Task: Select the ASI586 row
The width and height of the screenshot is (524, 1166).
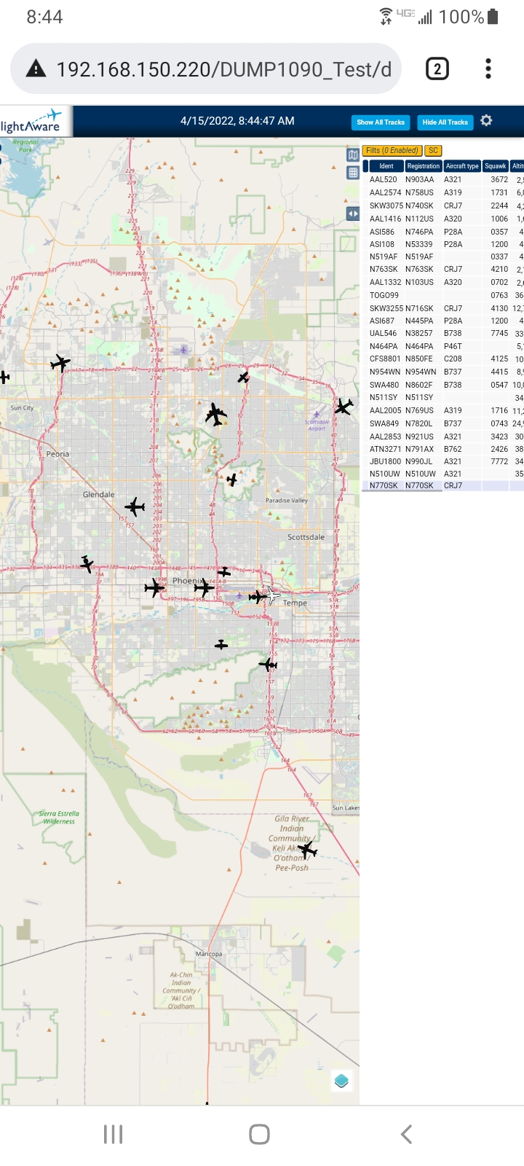Action: tap(442, 232)
